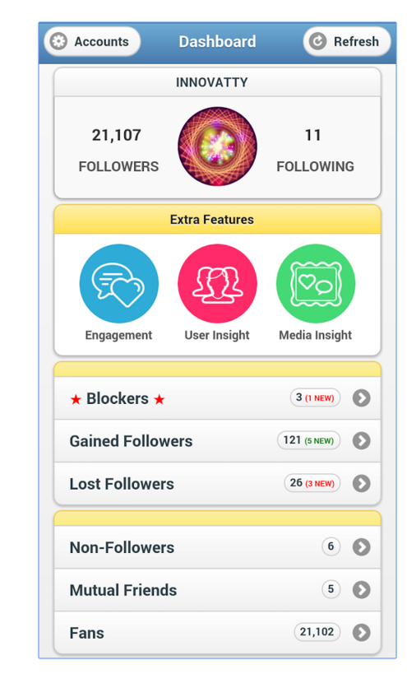Tap the 21,107 followers count
This screenshot has width=407, height=674.
tap(117, 135)
